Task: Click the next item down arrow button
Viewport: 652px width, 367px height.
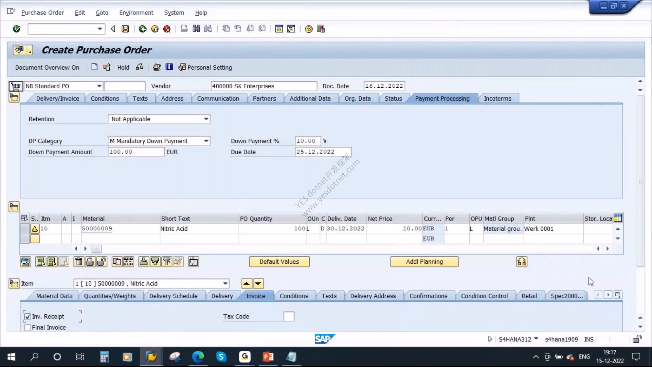Action: (258, 283)
